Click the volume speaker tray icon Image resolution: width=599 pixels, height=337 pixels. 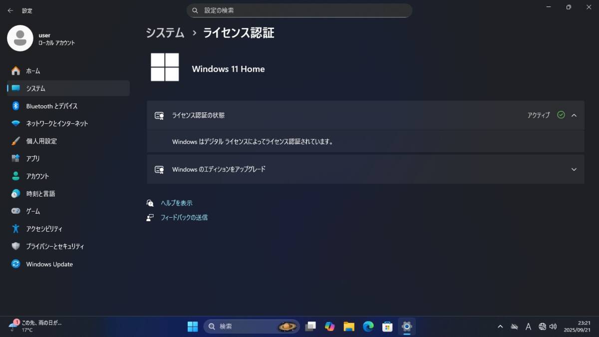553,327
